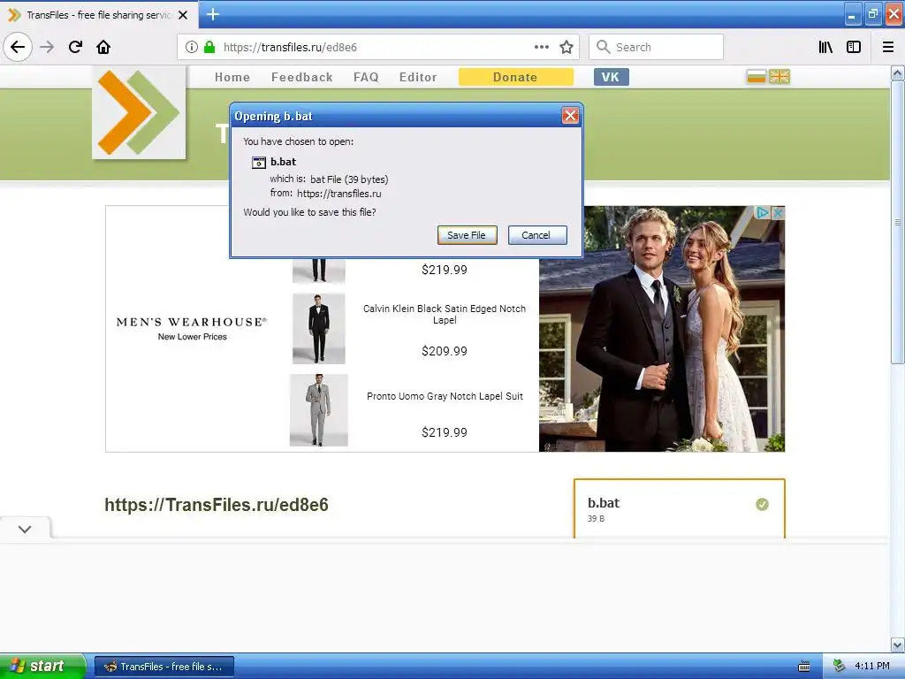The image size is (905, 679).
Task: Click the 4:11 PM system clock
Action: click(871, 667)
